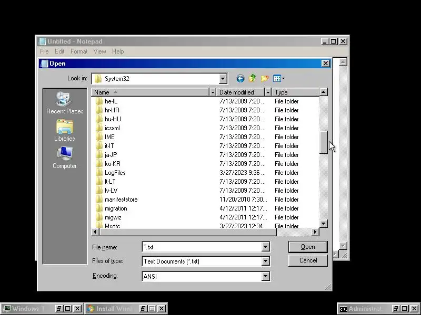The height and width of the screenshot is (315, 421).
Task: Expand the Look in dropdown arrow
Action: click(223, 79)
